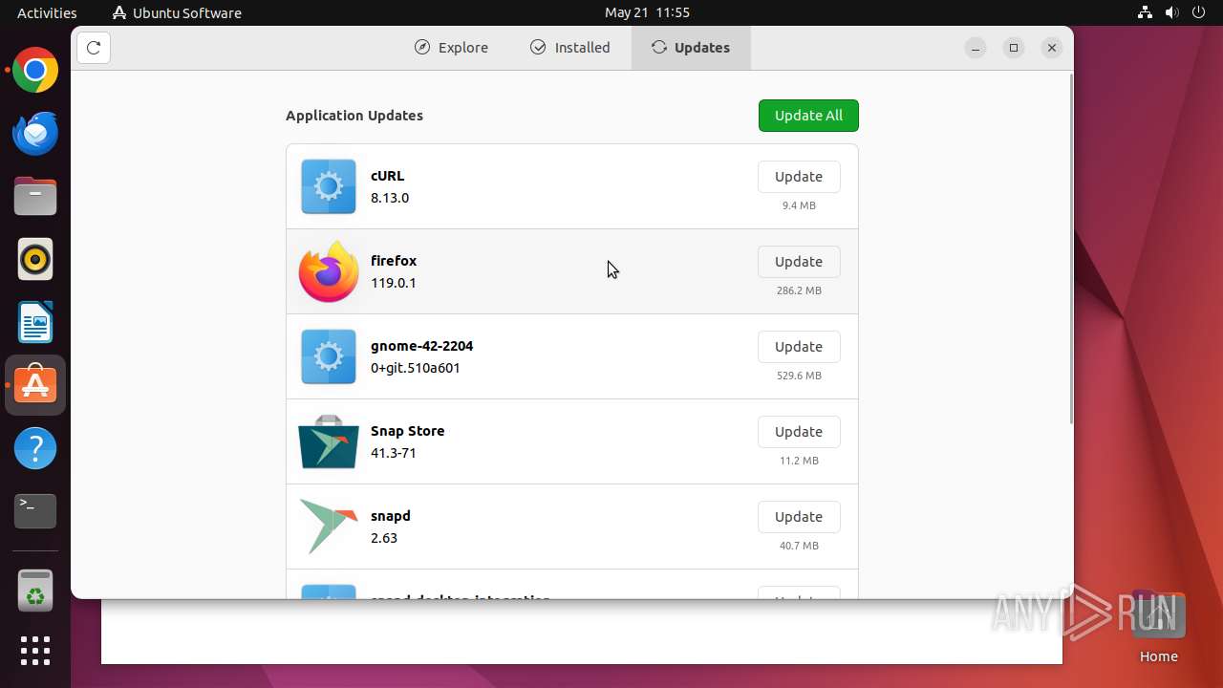This screenshot has width=1223, height=688.
Task: Click the network status icon in top bar
Action: coord(1145,12)
